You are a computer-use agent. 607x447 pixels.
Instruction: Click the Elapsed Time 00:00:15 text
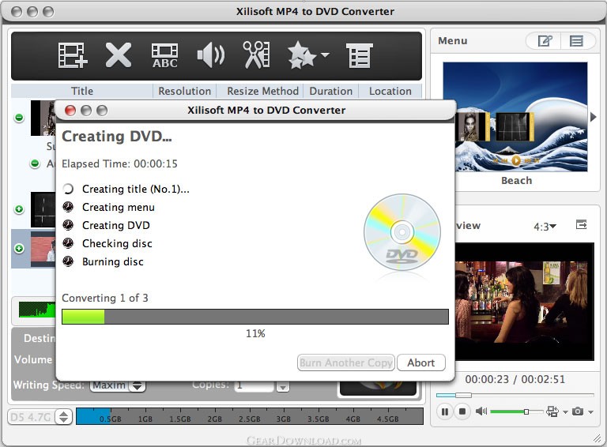pos(119,164)
